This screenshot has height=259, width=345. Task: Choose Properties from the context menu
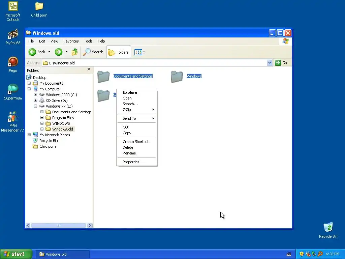pos(137,162)
